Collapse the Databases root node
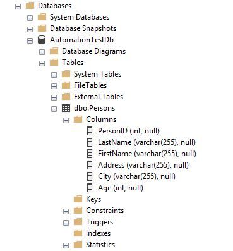Viewport: 233px width, 251px height. 18,6
